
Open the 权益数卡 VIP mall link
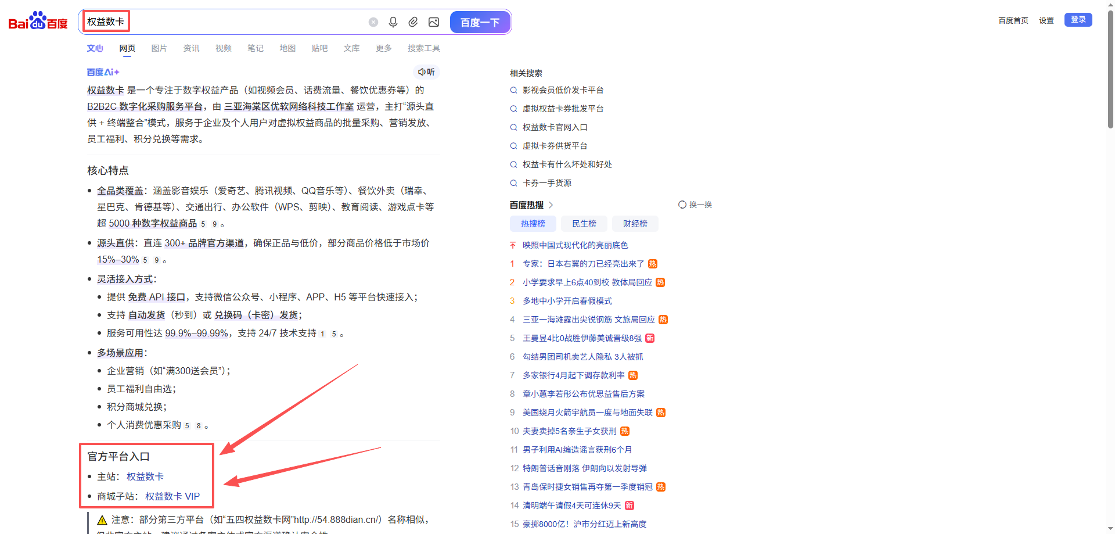point(172,496)
